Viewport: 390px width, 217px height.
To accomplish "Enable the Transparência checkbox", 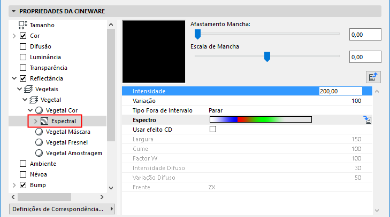I will 23,68.
